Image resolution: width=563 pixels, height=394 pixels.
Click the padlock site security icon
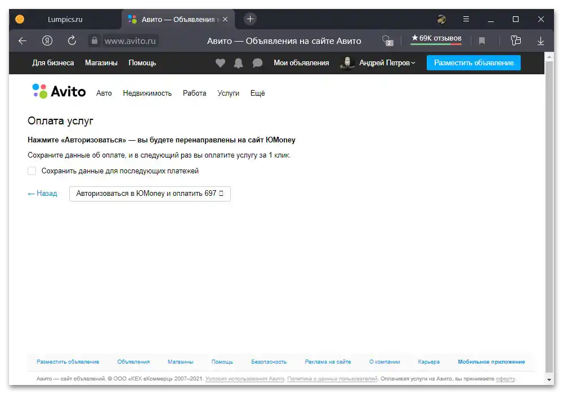point(94,41)
